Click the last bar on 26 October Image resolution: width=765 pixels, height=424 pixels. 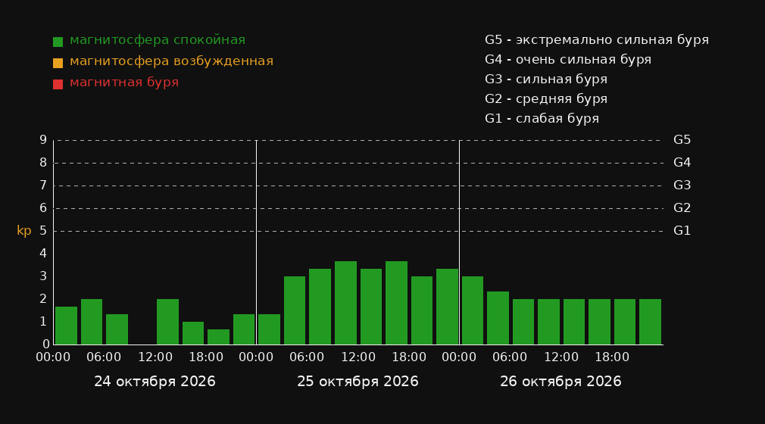[x=650, y=322]
